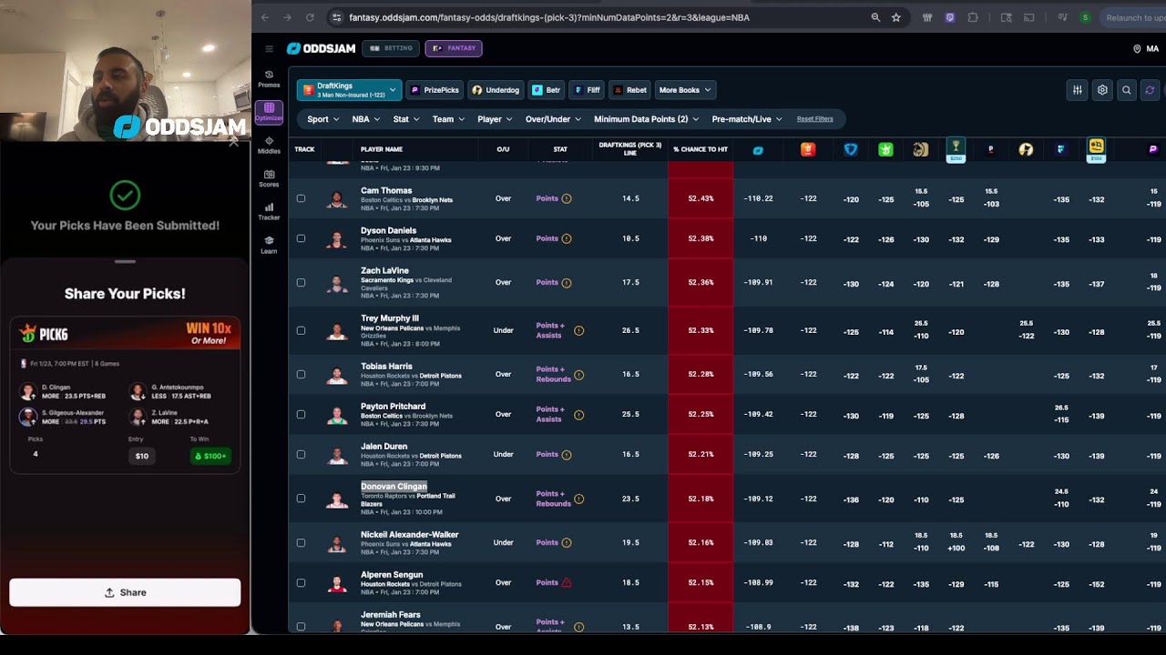The width and height of the screenshot is (1166, 655).
Task: Check the track box for Tobias Harris
Action: pos(301,374)
